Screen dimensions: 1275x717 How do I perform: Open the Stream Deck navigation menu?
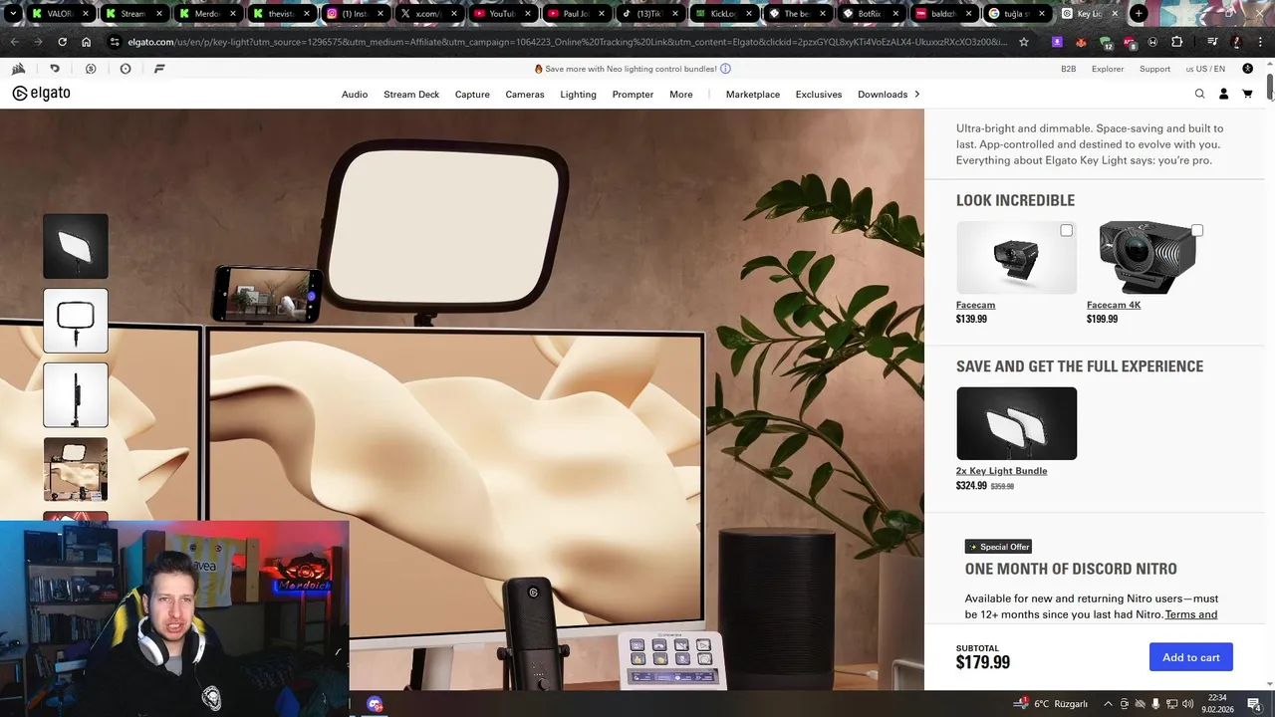[x=411, y=95]
